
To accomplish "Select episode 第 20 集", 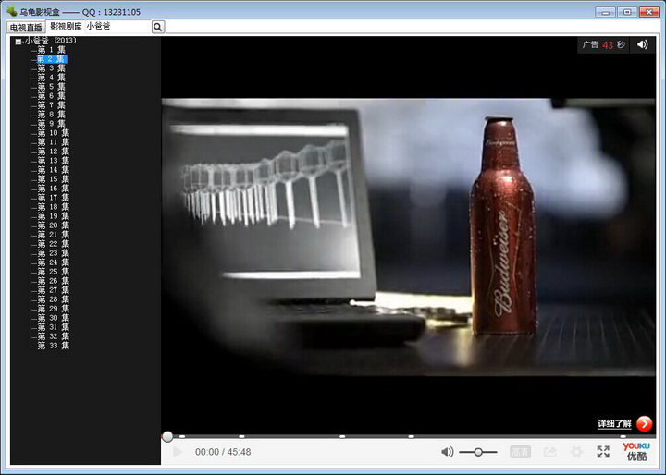I will 53,225.
